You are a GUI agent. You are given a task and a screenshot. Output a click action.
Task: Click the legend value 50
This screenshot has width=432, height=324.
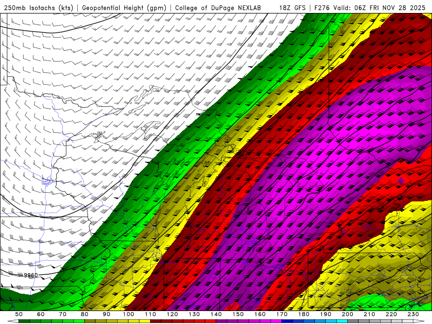tap(19, 314)
